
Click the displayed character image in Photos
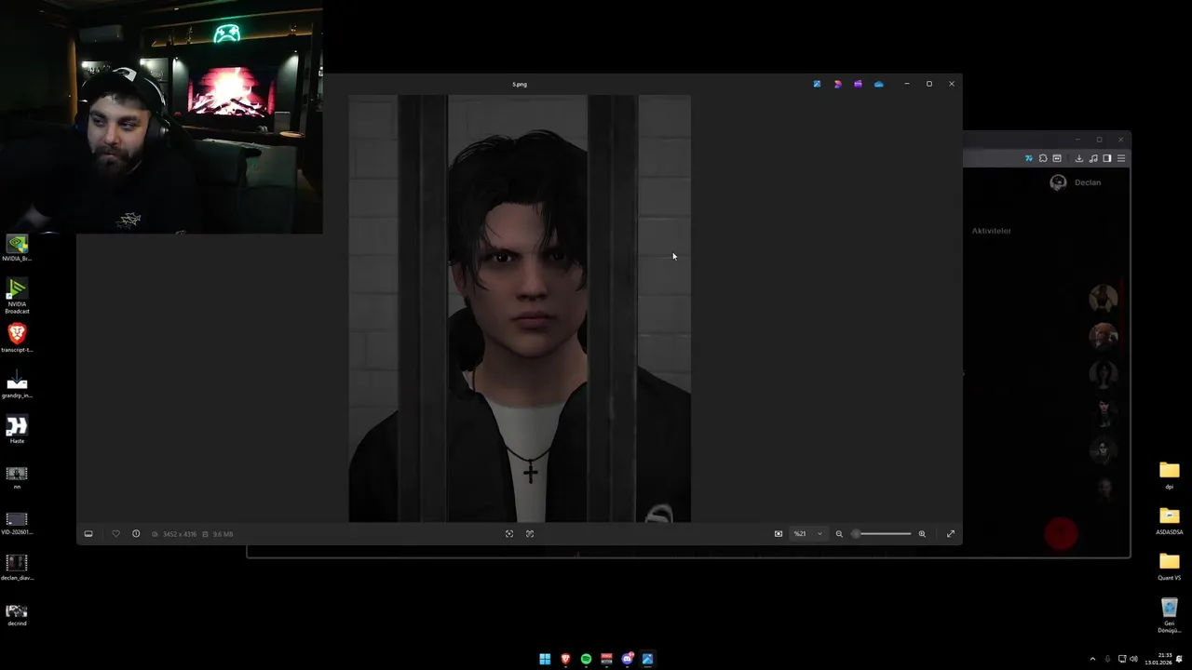click(x=520, y=308)
